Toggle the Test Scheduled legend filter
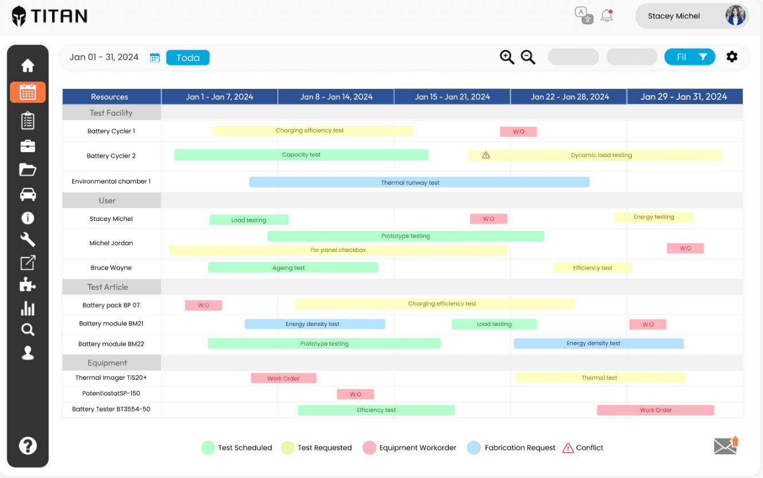Image resolution: width=763 pixels, height=478 pixels. pos(236,448)
